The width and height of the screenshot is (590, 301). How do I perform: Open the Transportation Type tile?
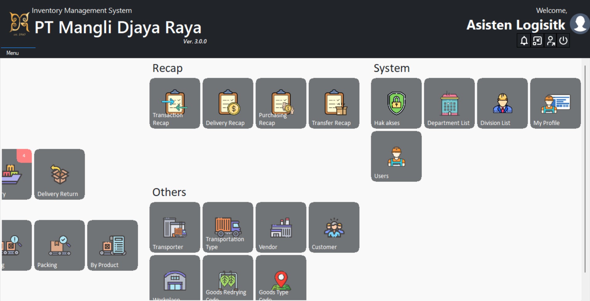pyautogui.click(x=228, y=227)
